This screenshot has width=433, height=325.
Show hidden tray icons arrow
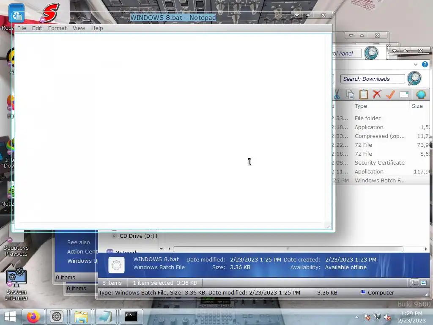(x=357, y=317)
